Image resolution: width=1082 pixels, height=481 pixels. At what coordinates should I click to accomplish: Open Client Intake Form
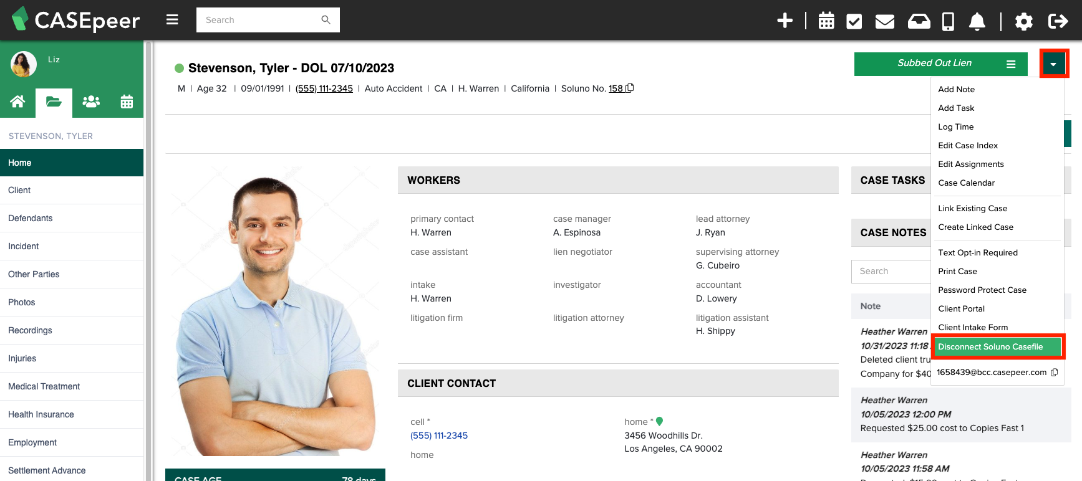[973, 327]
